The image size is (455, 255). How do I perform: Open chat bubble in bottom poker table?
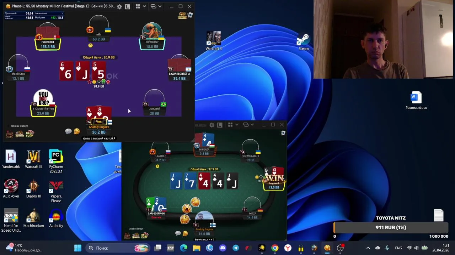tap(178, 233)
